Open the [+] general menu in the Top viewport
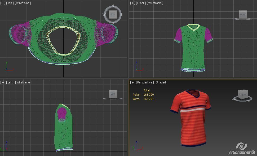This screenshot has height=156, width=257. point(3,3)
